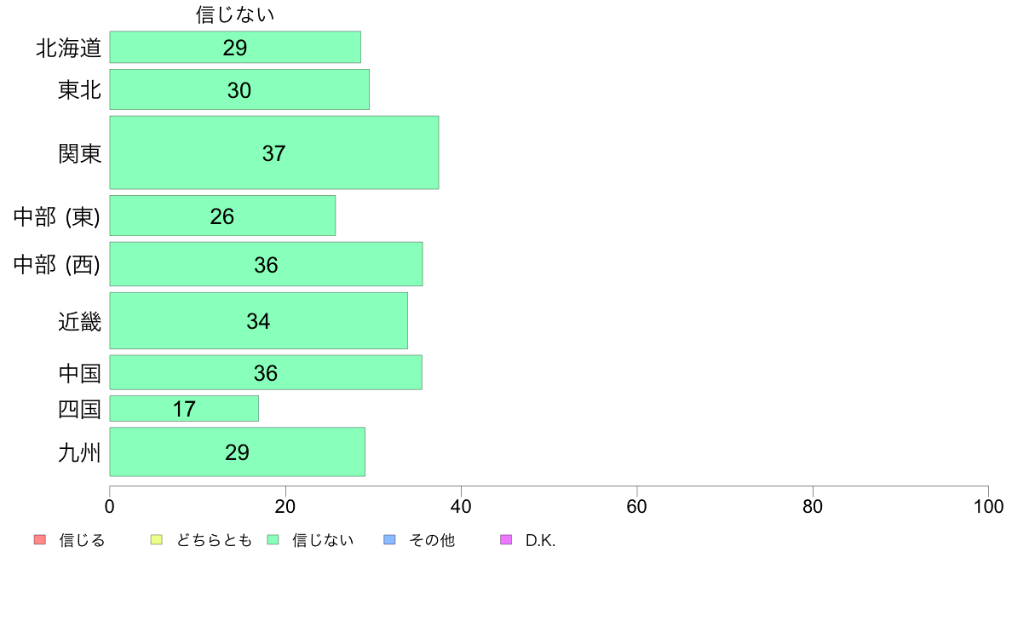1012x627 pixels.
Task: Select the 四国 bar showing 17
Action: pyautogui.click(x=184, y=409)
